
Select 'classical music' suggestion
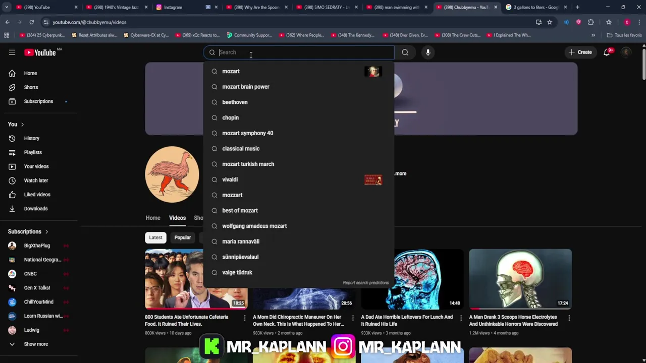coord(298,149)
